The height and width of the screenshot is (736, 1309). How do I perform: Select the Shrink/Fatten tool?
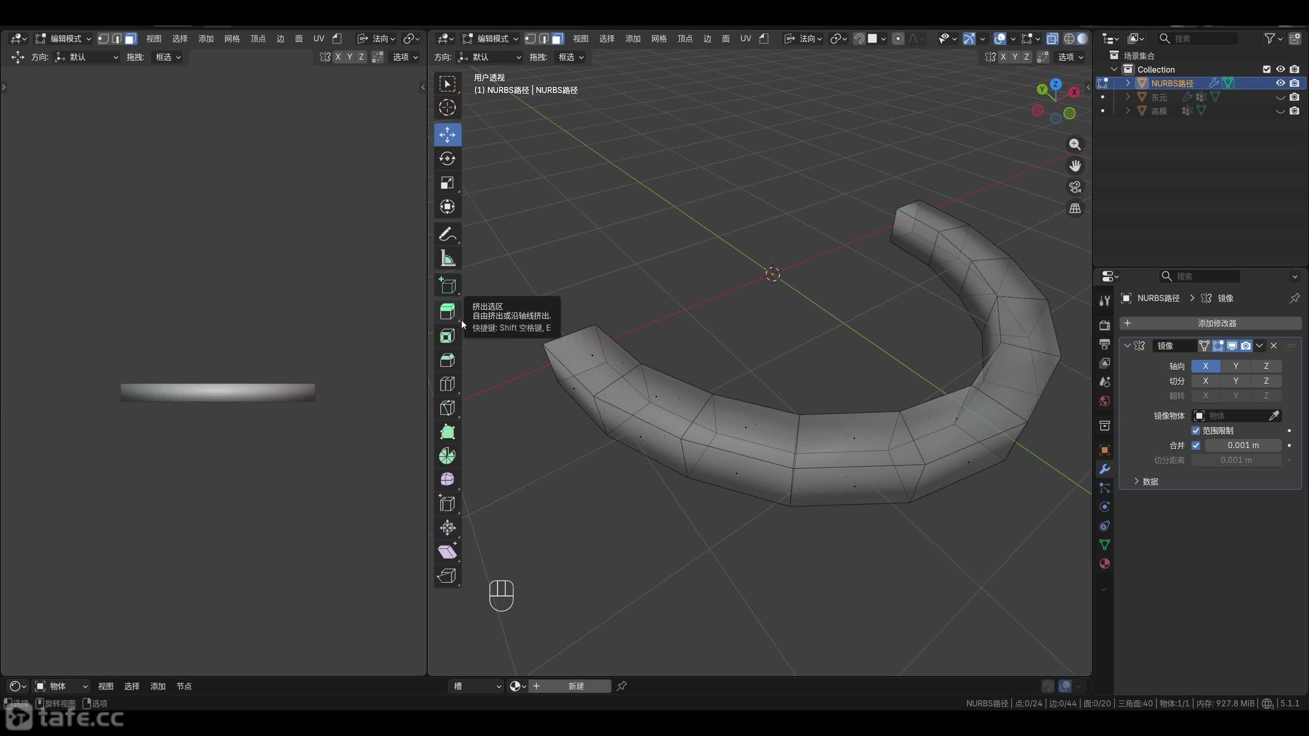coord(447,527)
